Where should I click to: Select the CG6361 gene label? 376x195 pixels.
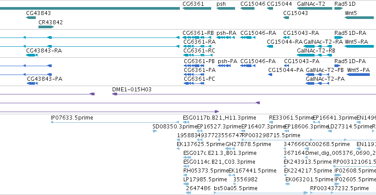tap(193, 4)
